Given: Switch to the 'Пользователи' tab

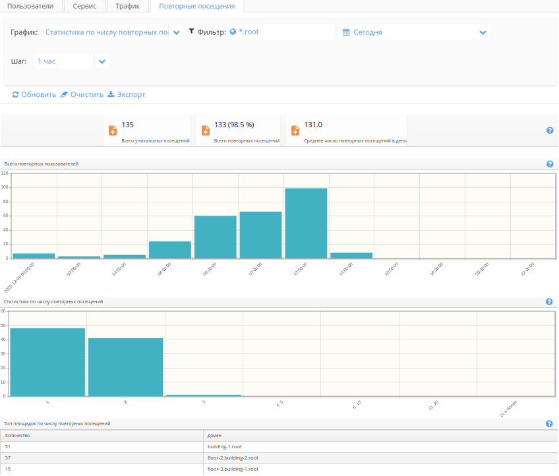Looking at the screenshot, I should pyautogui.click(x=31, y=6).
